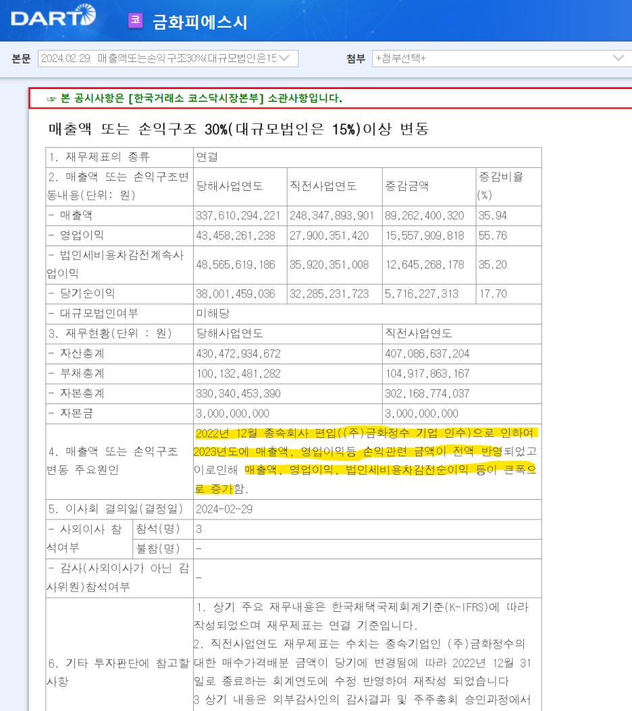Click the K-IFRS note paragraph in section 6

coord(362,617)
